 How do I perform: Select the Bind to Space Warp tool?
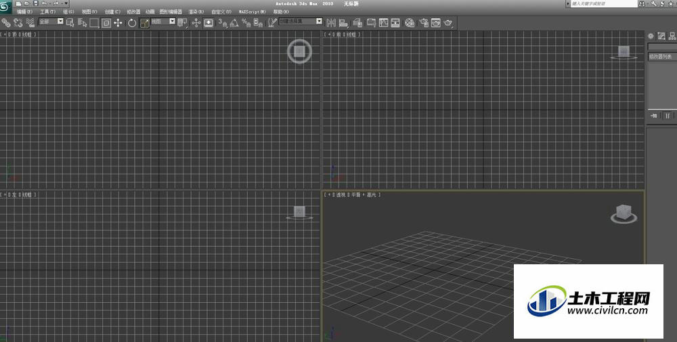(x=30, y=22)
